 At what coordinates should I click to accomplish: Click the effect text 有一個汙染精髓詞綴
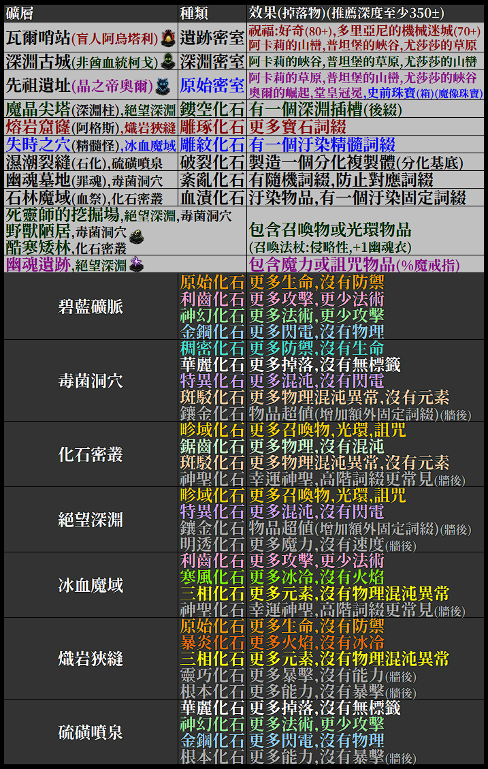[322, 144]
